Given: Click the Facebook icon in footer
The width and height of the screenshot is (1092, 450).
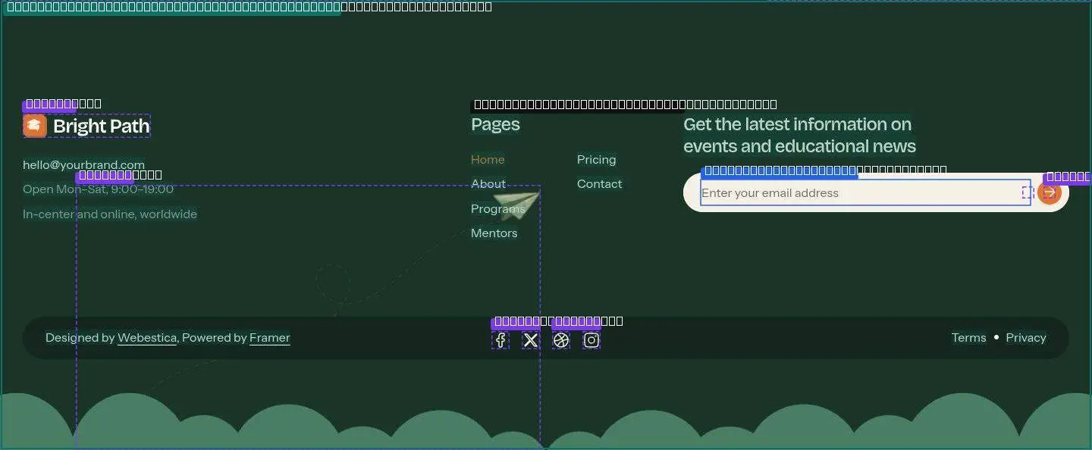Looking at the screenshot, I should click(x=500, y=340).
